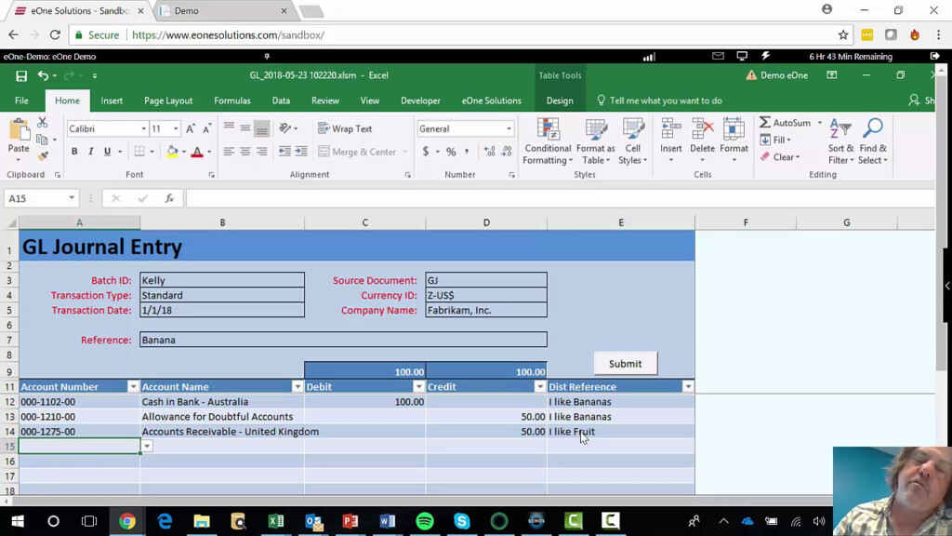
Task: Open Conditional Formatting menu
Action: [548, 141]
